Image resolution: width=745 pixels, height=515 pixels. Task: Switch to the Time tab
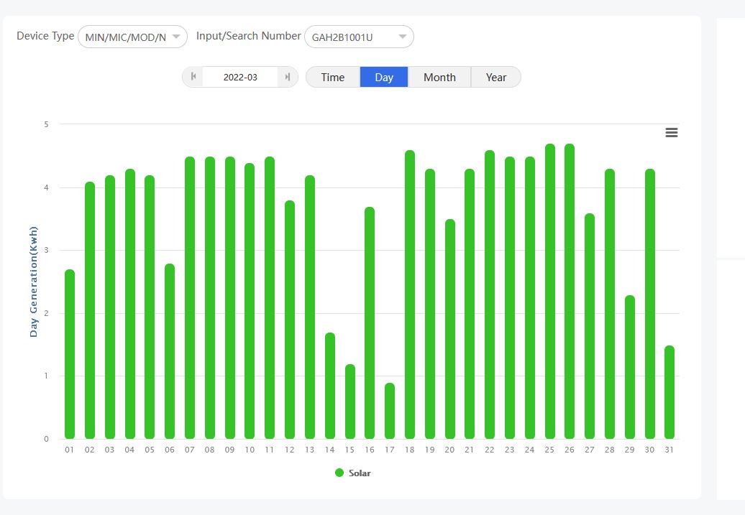(332, 77)
